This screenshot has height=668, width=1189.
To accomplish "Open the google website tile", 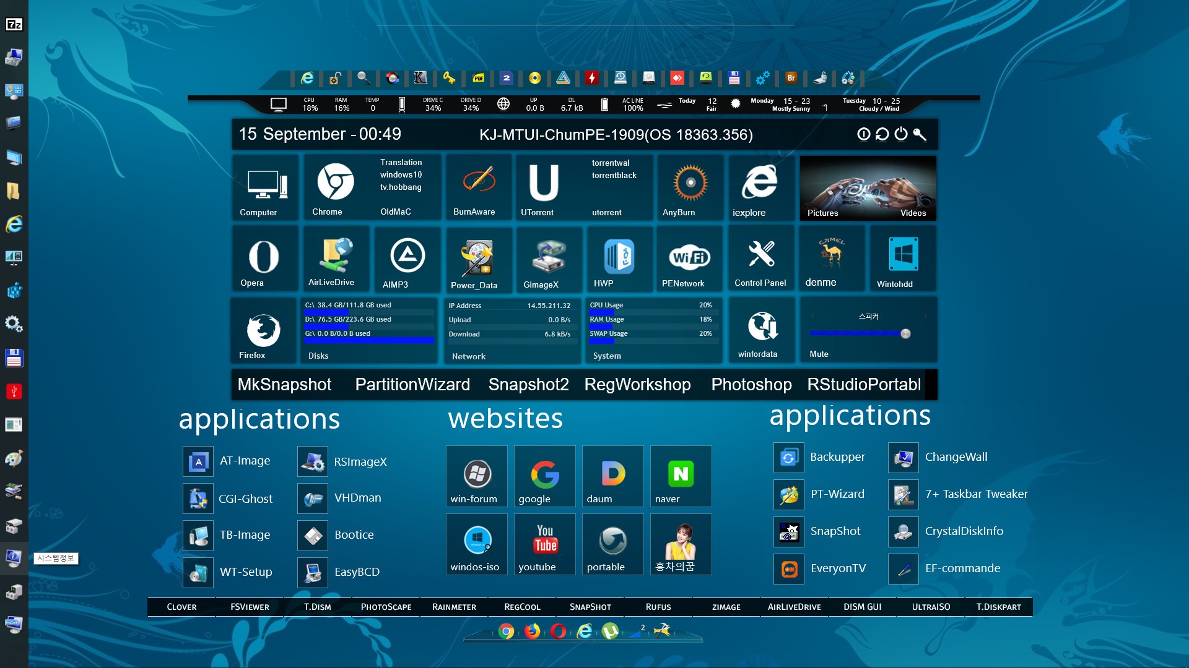I will pyautogui.click(x=544, y=476).
